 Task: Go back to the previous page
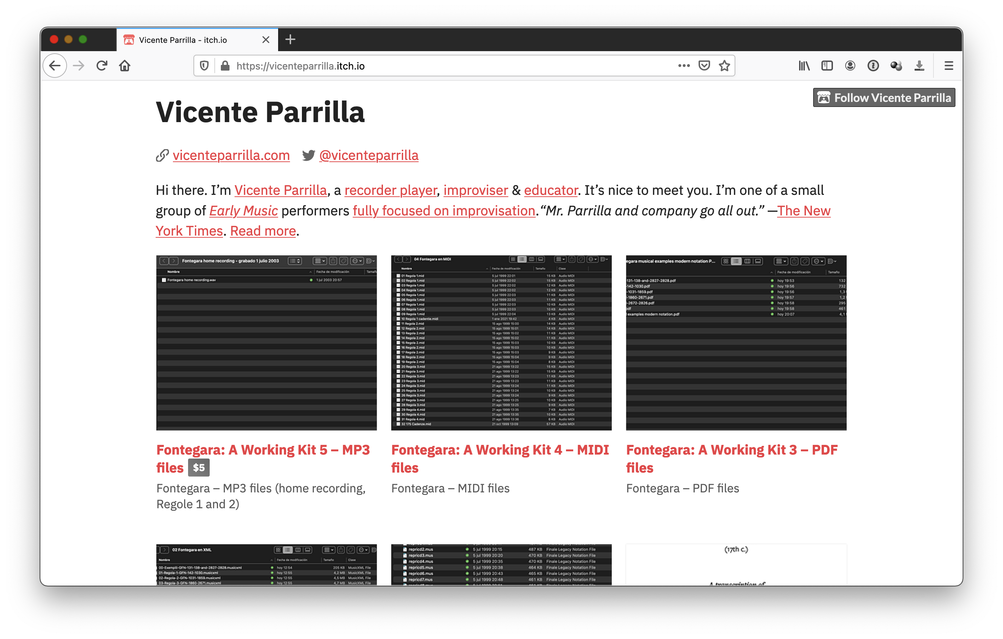click(x=55, y=66)
